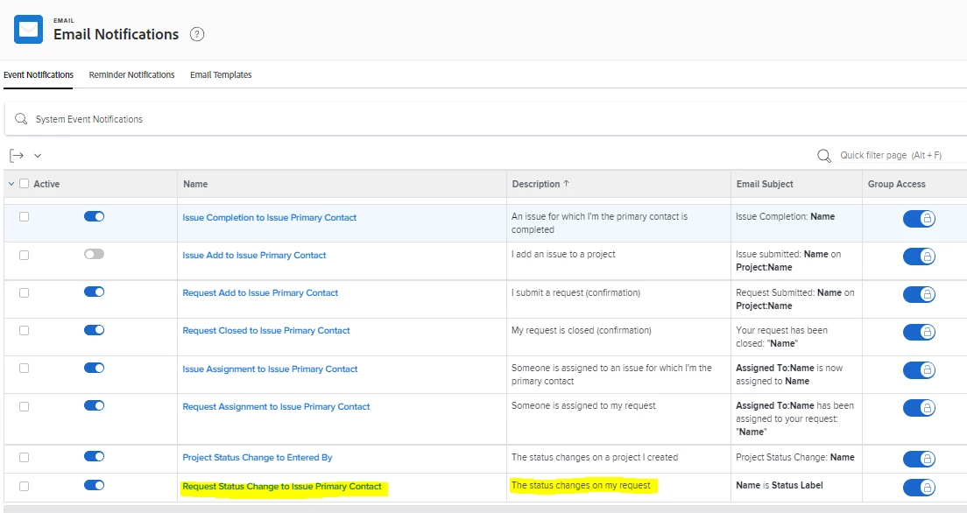Image resolution: width=967 pixels, height=513 pixels.
Task: Click description 'Someone is assigned to my request'
Action: pyautogui.click(x=583, y=405)
